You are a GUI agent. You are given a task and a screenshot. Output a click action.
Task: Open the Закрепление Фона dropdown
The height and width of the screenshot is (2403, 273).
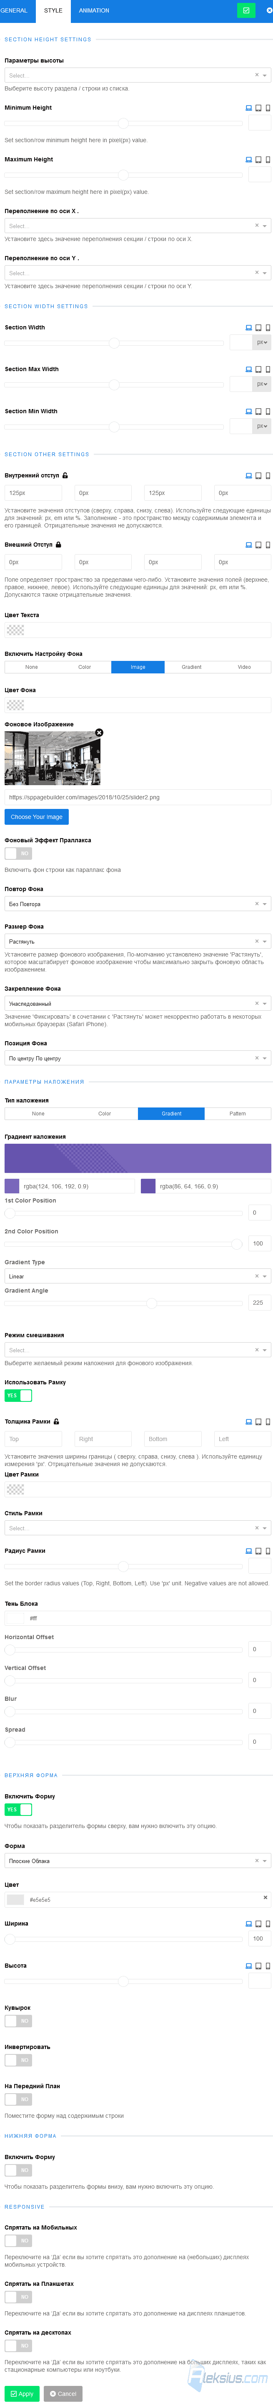(138, 1003)
